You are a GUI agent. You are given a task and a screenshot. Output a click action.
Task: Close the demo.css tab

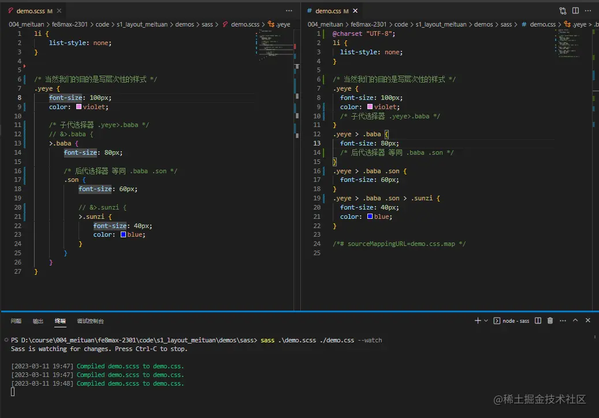click(x=355, y=11)
